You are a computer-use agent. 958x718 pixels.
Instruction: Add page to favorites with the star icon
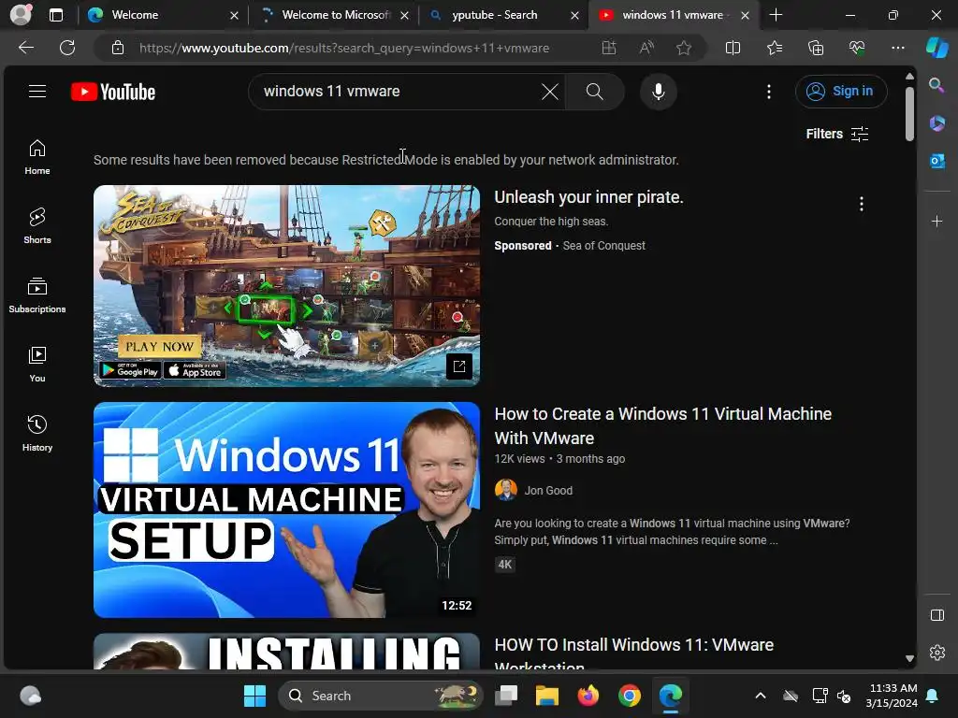click(x=684, y=48)
